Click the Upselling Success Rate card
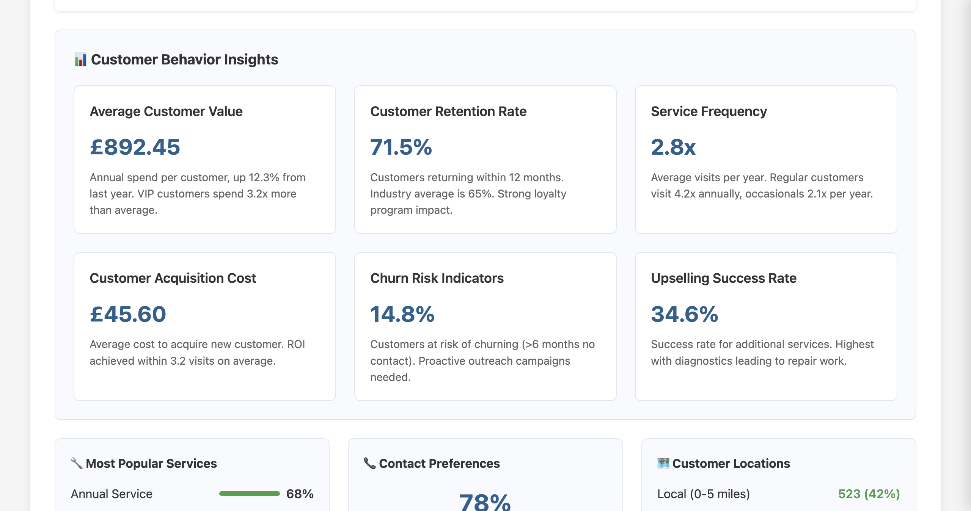The image size is (971, 511). tap(766, 326)
